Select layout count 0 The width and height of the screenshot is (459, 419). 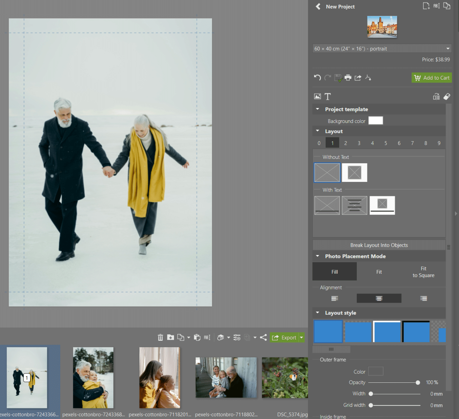coord(319,143)
